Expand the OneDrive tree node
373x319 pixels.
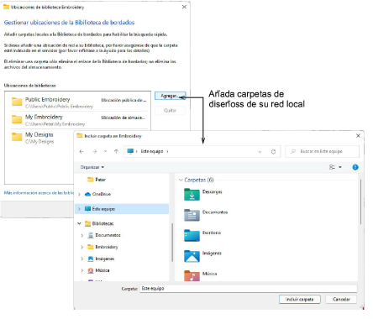pyautogui.click(x=79, y=194)
